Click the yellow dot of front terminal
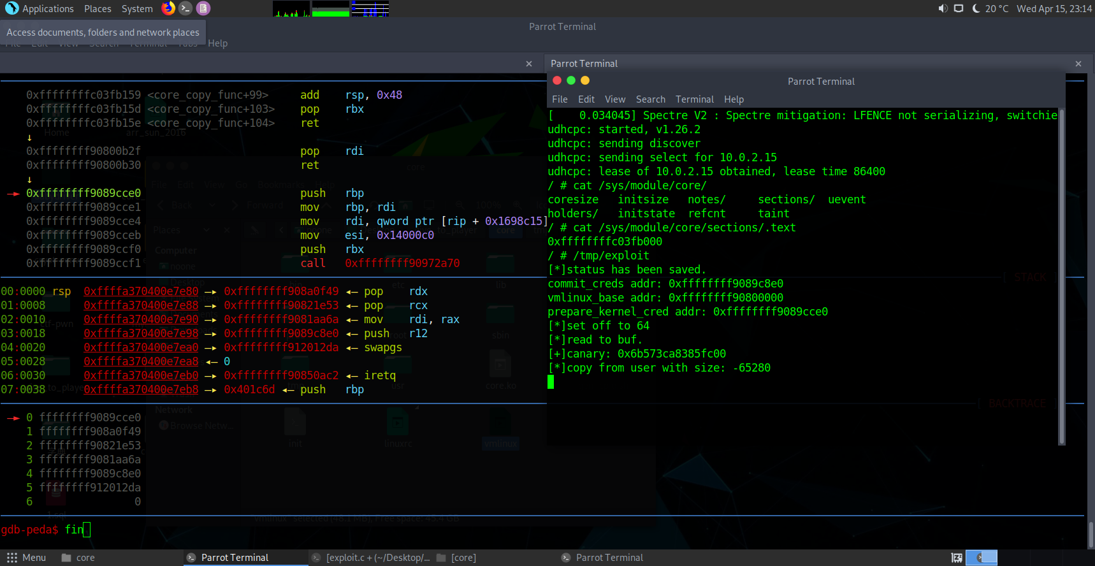 coord(585,80)
